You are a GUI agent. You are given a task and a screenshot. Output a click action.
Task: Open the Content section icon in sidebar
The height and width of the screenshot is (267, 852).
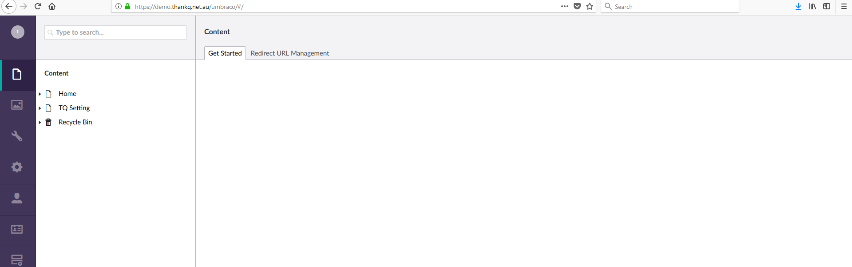click(x=17, y=75)
